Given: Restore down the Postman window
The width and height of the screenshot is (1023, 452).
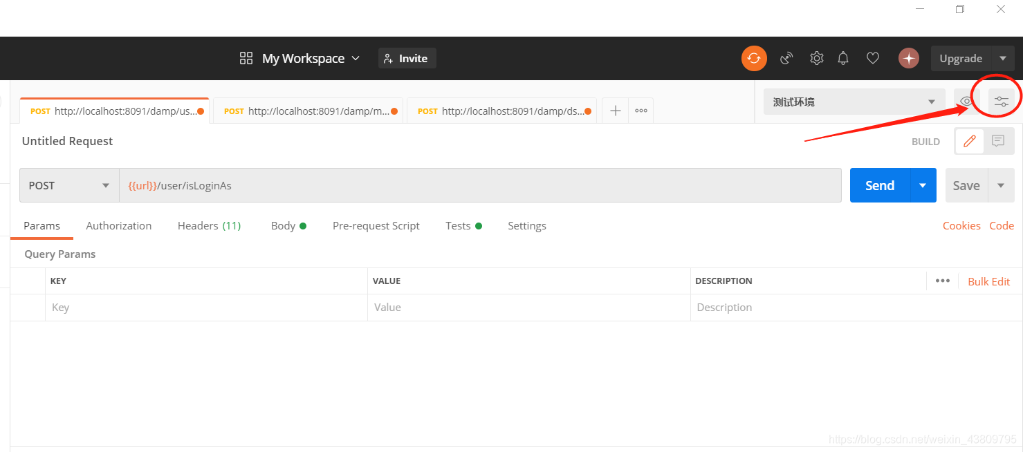Looking at the screenshot, I should (x=960, y=9).
